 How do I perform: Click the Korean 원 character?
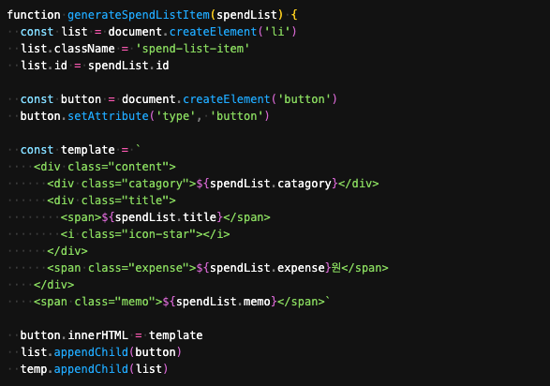pyautogui.click(x=336, y=268)
